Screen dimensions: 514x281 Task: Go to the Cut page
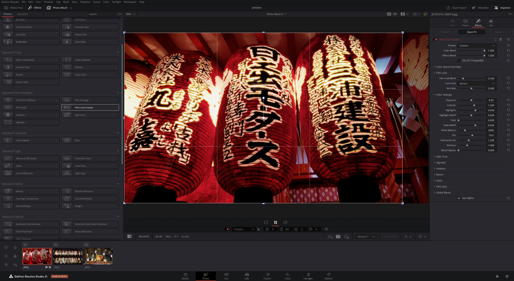coord(226,276)
